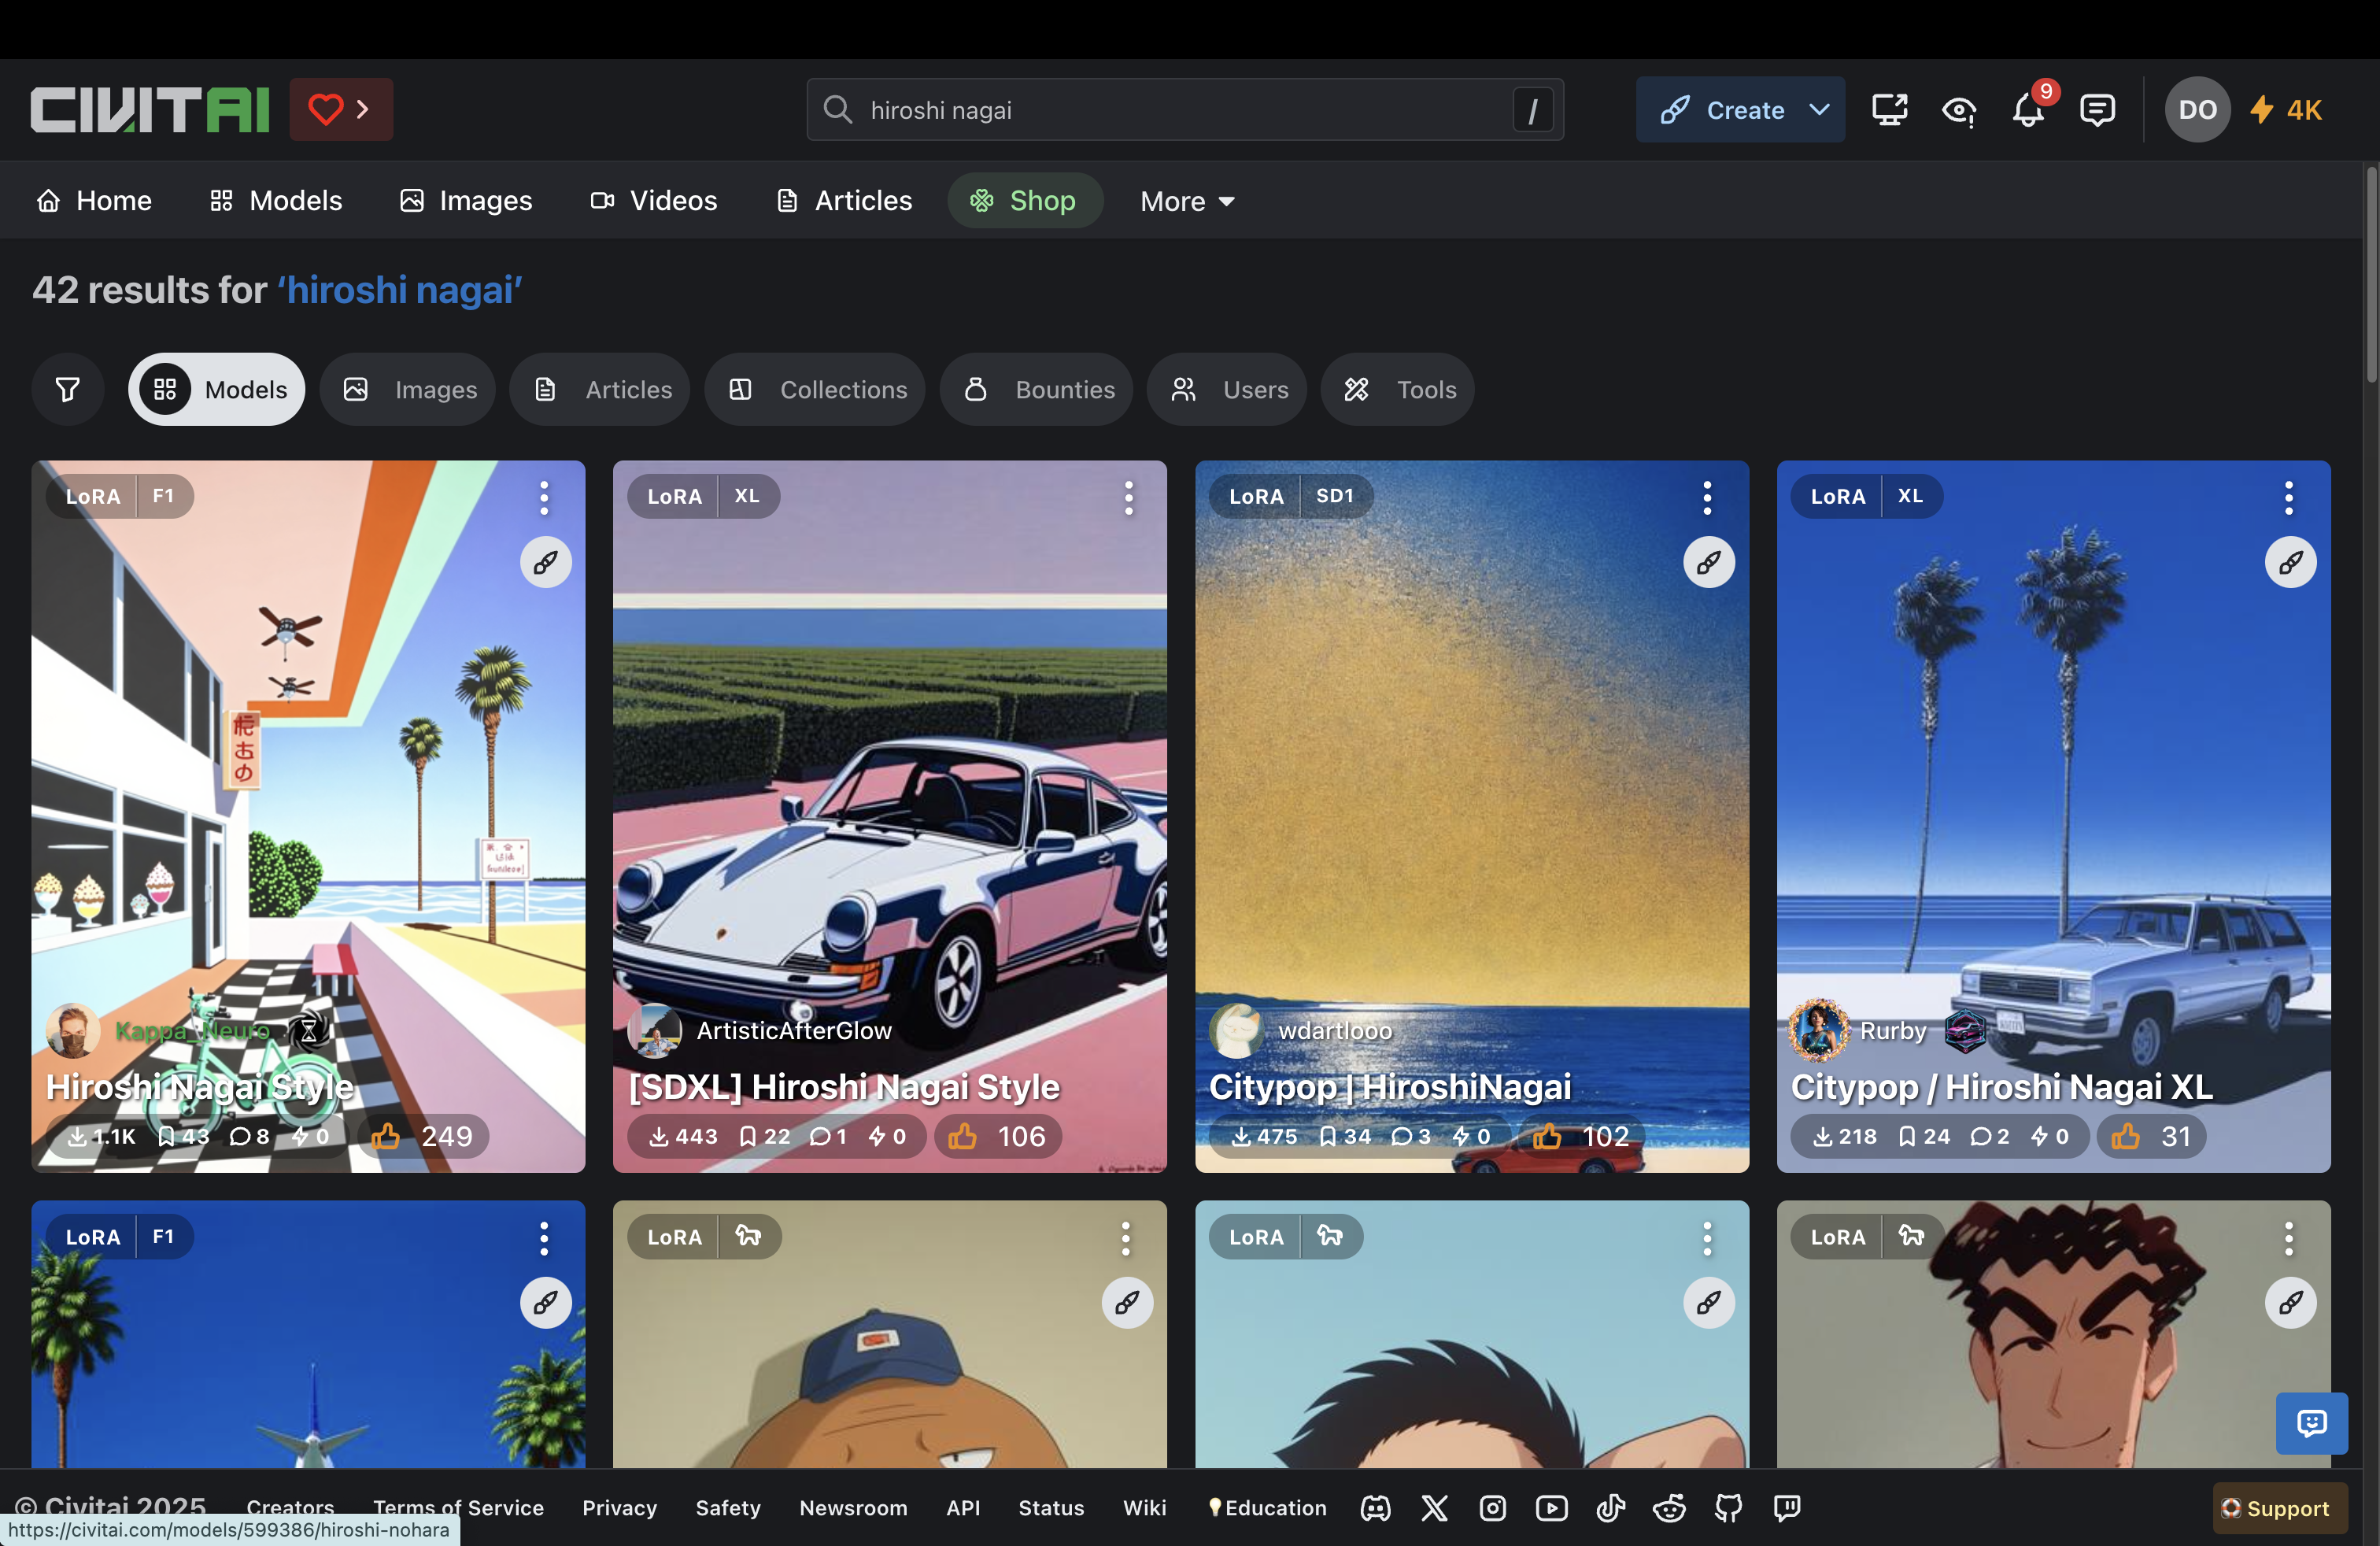Click the feedback chat bubble button
The width and height of the screenshot is (2380, 1546).
[x=2311, y=1422]
